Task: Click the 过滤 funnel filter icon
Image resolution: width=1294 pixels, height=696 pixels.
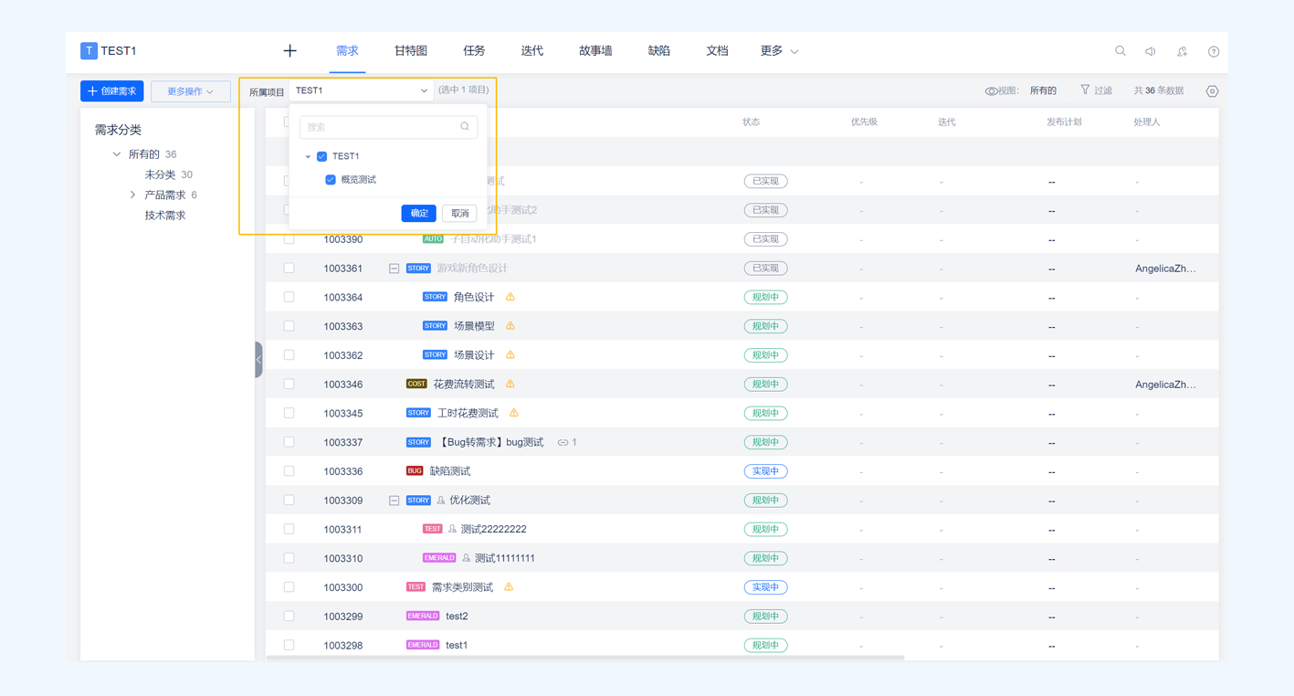Action: [1085, 90]
